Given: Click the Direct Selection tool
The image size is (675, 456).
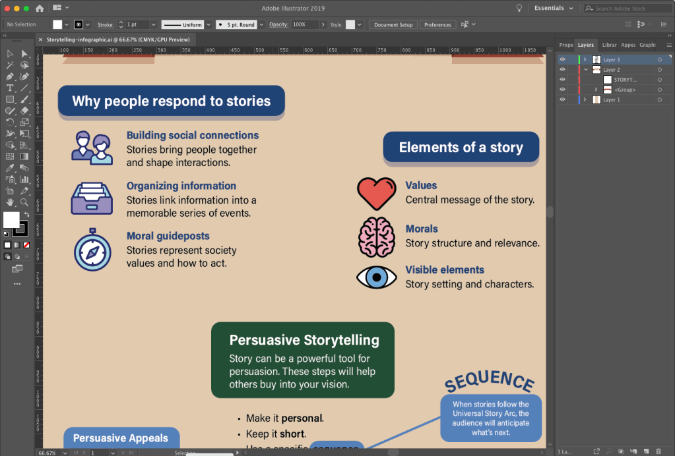Looking at the screenshot, I should pos(24,54).
